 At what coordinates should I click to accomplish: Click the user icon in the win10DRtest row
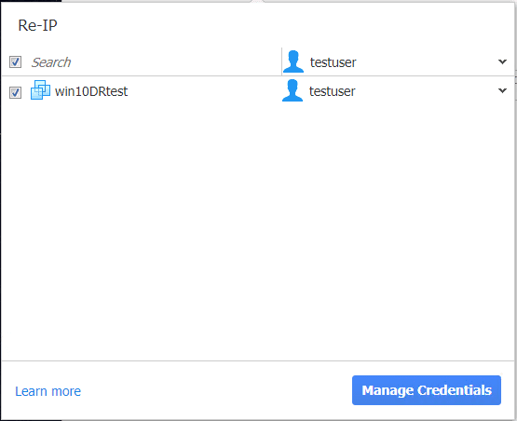[293, 90]
